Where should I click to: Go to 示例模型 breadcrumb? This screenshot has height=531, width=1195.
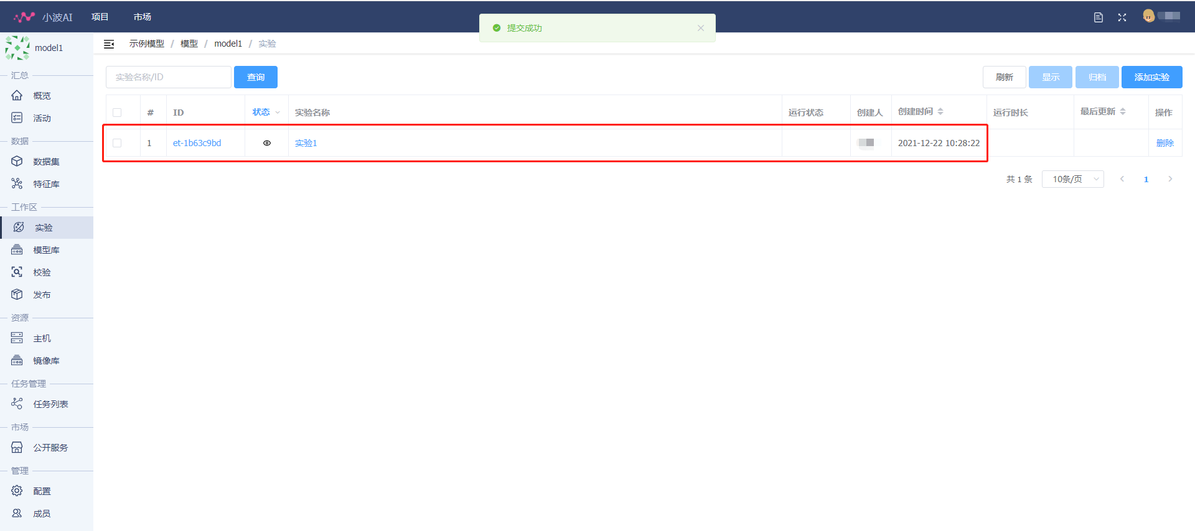click(x=147, y=44)
